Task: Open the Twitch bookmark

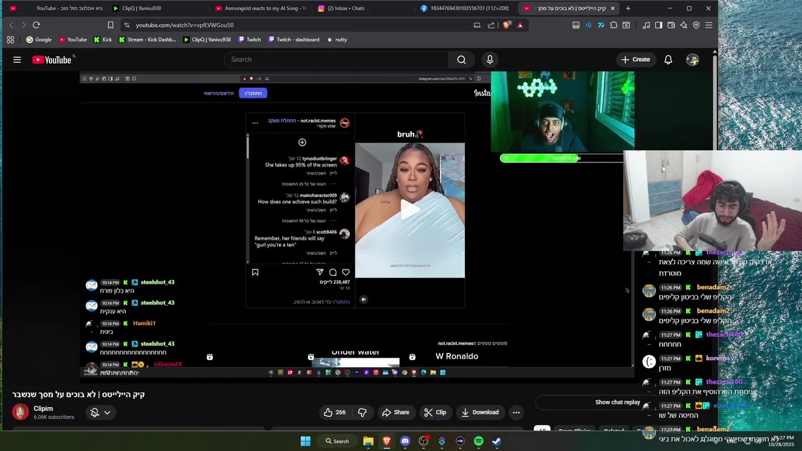Action: 249,39
